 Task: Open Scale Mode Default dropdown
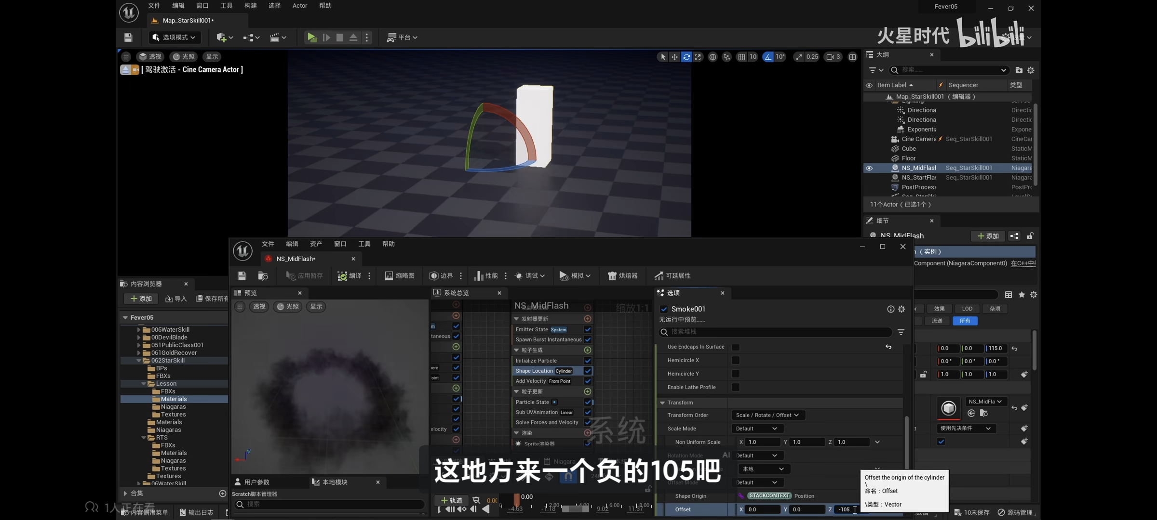[757, 429]
